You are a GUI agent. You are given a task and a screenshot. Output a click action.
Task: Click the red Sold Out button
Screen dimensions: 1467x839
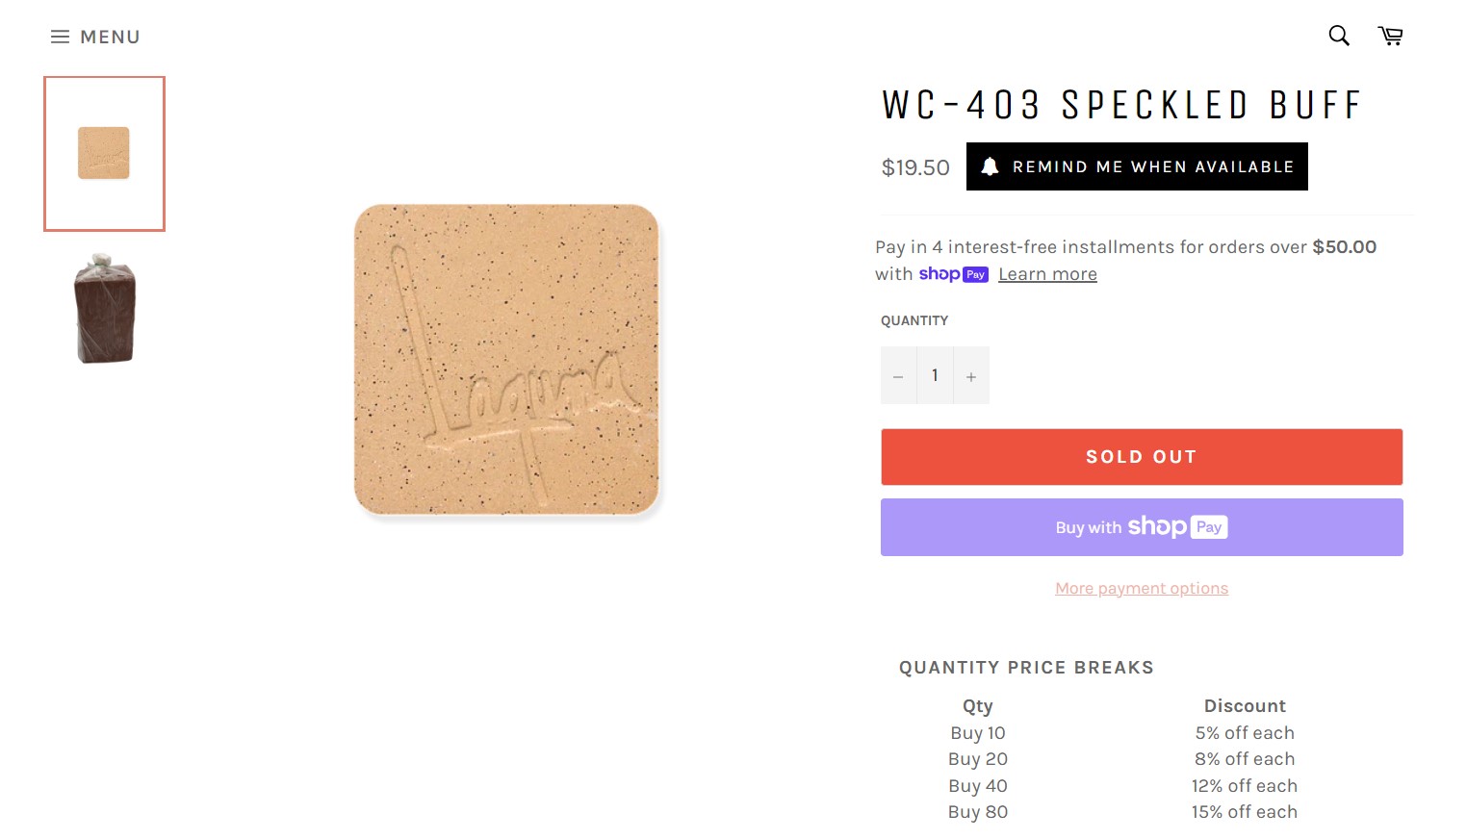(1141, 457)
